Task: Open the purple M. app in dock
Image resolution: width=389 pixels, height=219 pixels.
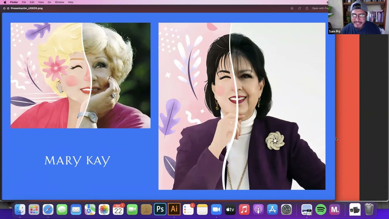Action: (335, 209)
